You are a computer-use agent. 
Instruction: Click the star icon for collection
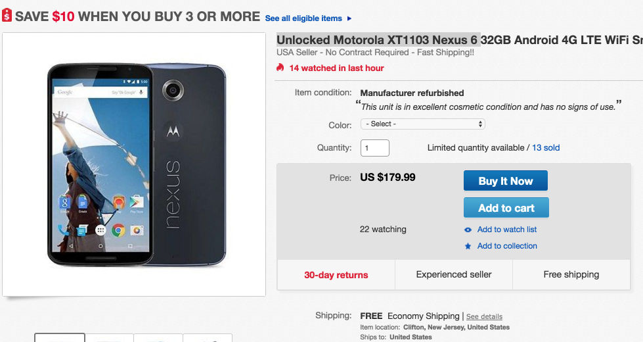pos(468,246)
